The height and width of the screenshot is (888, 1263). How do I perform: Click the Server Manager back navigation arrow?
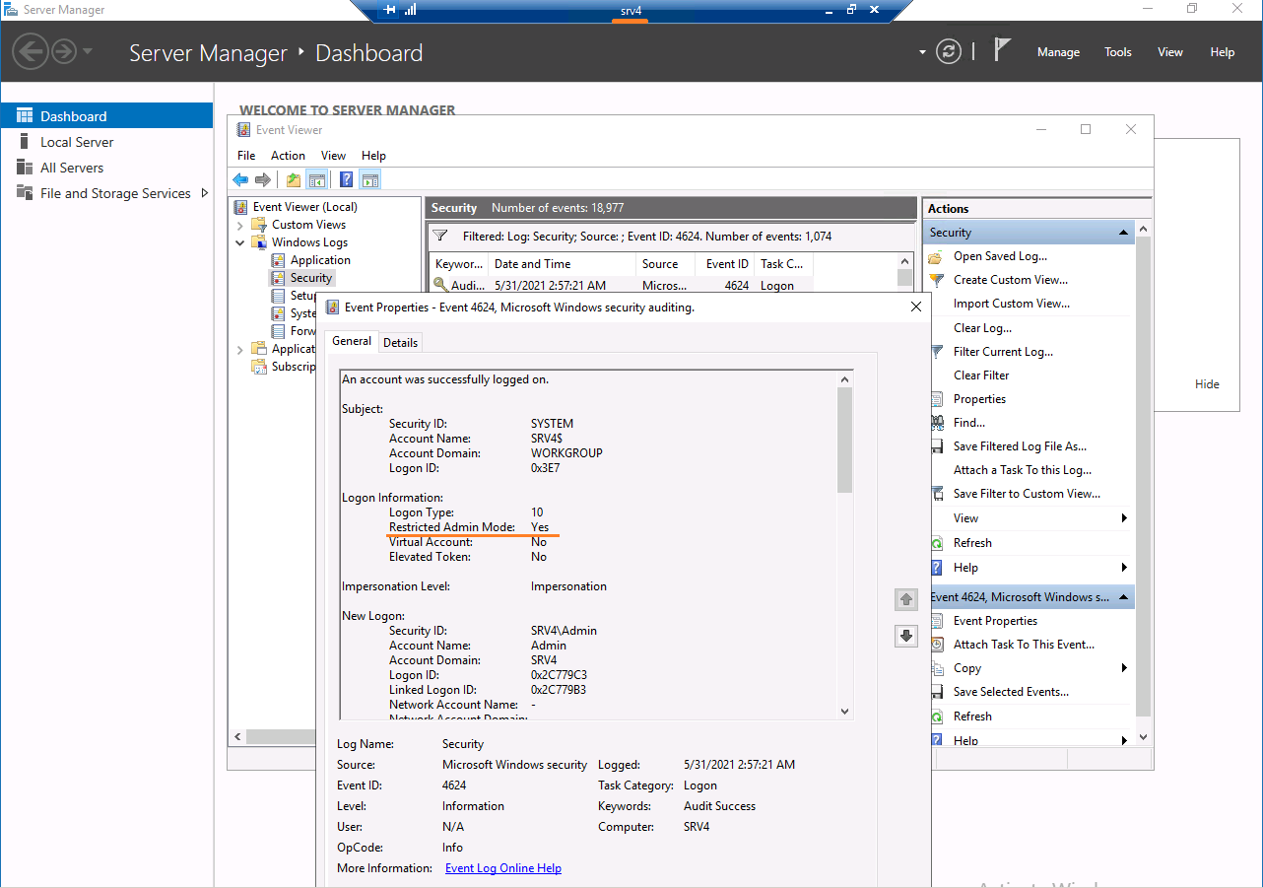tap(31, 51)
